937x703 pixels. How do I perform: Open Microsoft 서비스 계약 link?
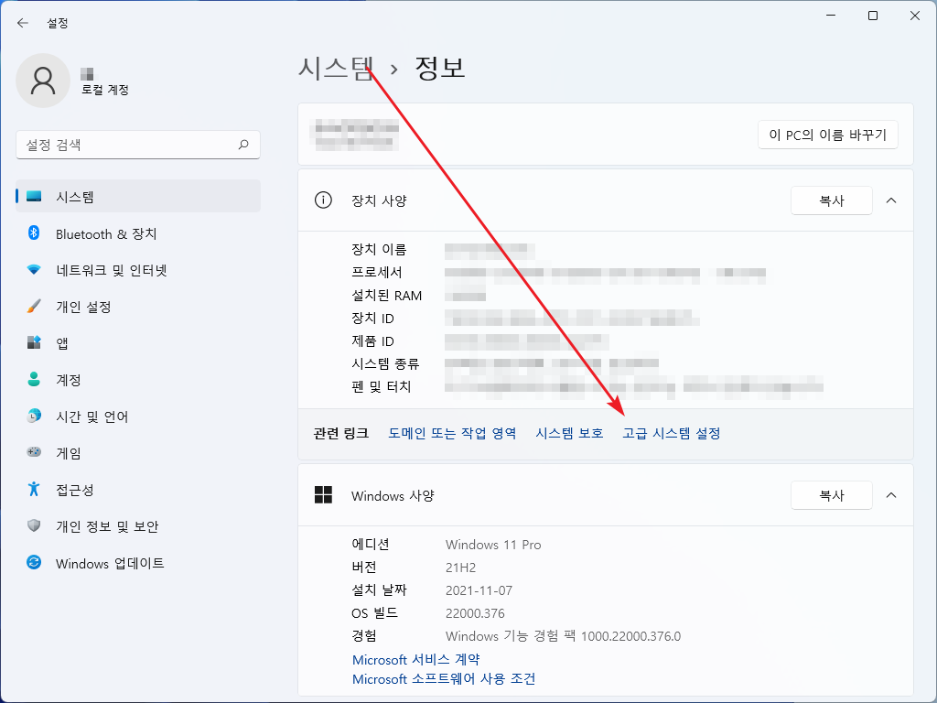(416, 659)
